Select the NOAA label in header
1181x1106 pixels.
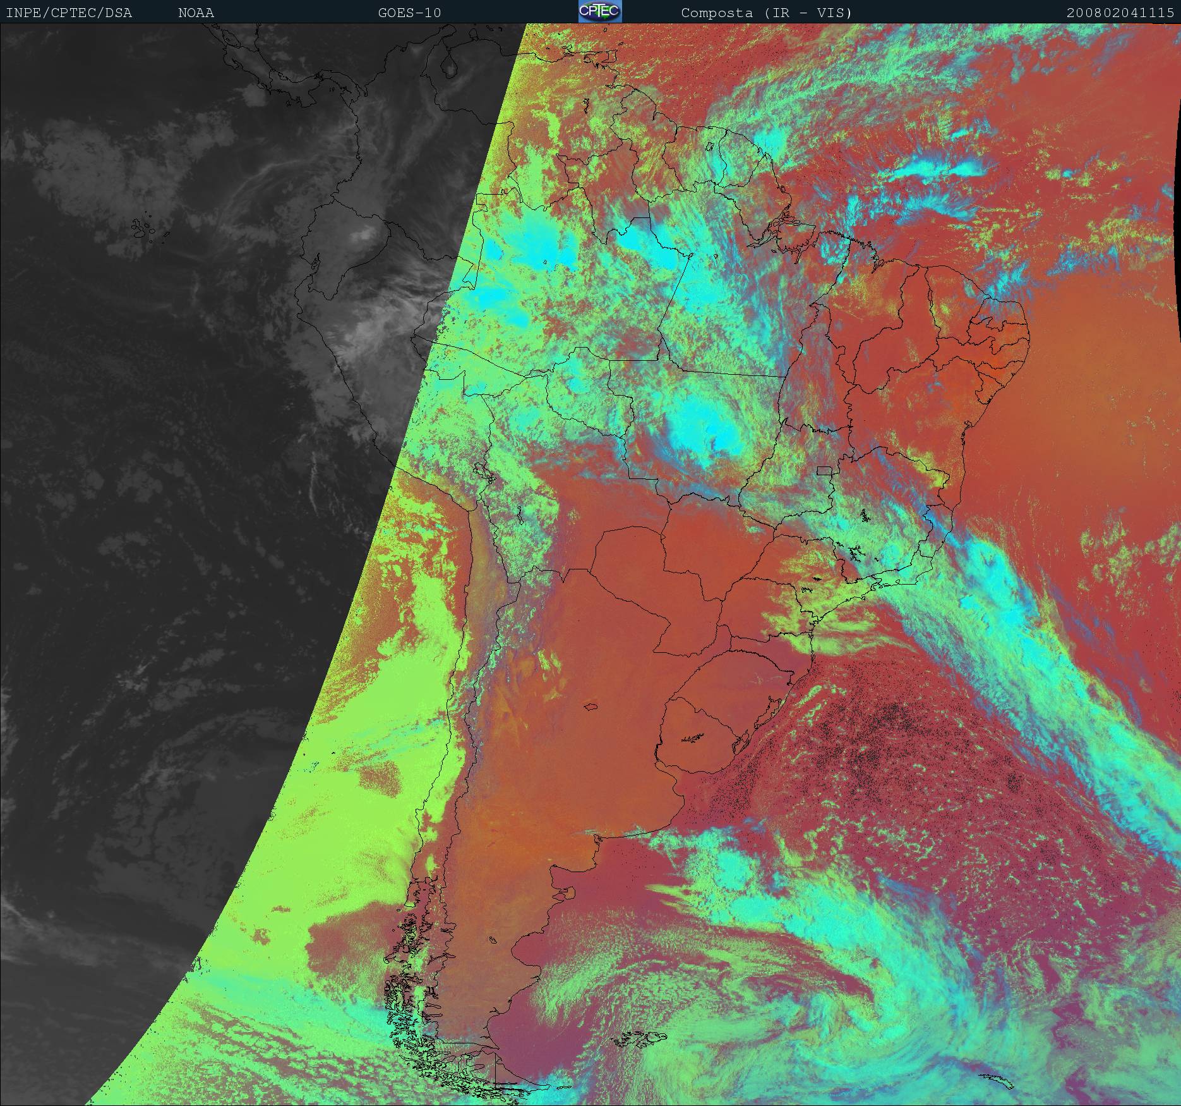pos(196,13)
